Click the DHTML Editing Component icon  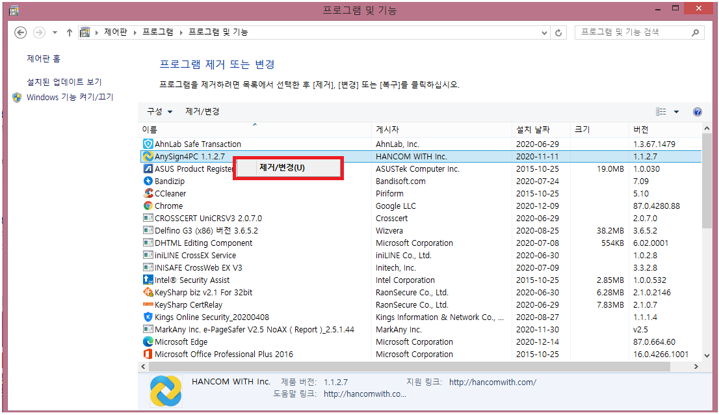pyautogui.click(x=148, y=243)
